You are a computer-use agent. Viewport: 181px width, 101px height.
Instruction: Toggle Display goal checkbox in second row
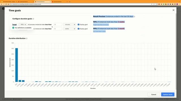click(78, 29)
